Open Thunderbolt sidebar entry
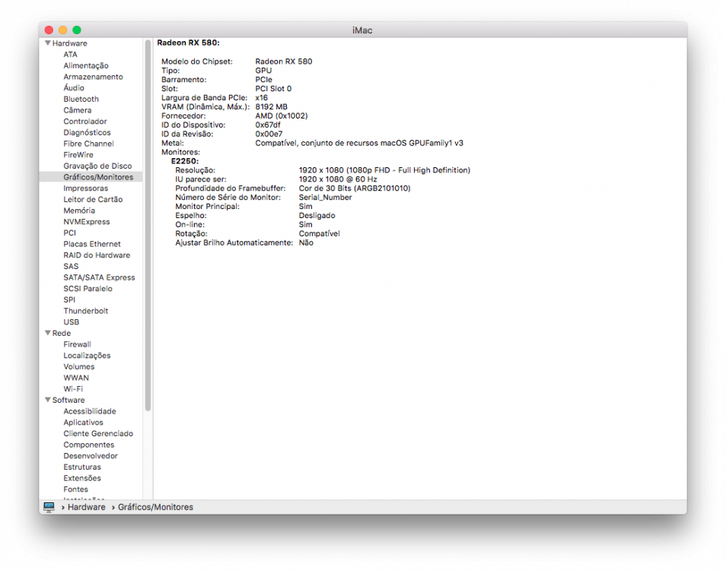Image resolution: width=726 pixels, height=570 pixels. (86, 311)
